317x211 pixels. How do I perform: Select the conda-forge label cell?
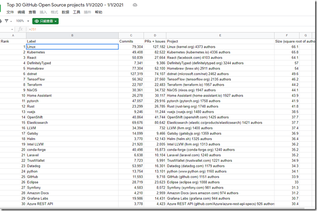pyautogui.click(x=73, y=150)
